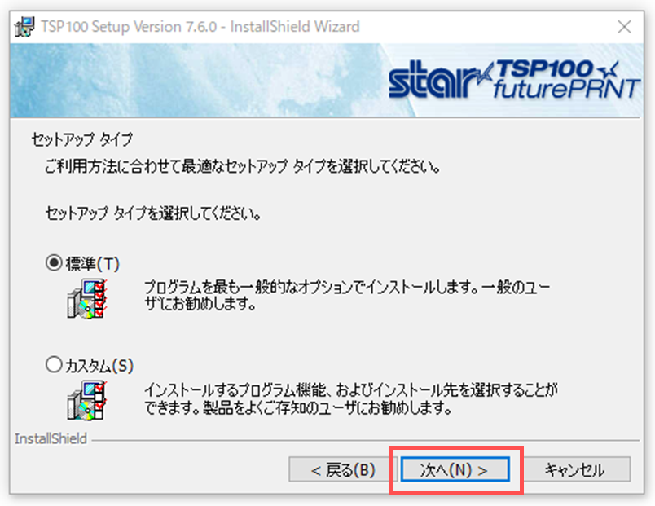655x506 pixels.
Task: Click the 標準 option description text
Action: pyautogui.click(x=347, y=296)
